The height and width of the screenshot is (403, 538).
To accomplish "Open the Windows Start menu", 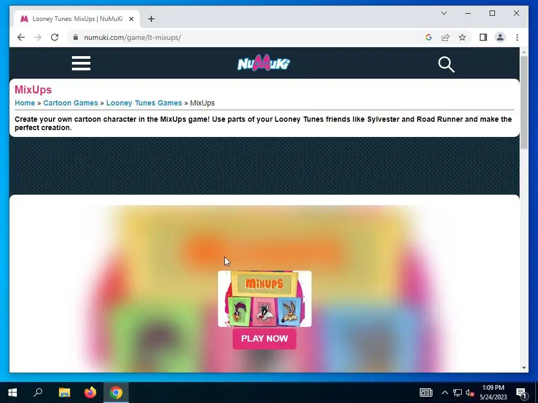I will coord(13,393).
